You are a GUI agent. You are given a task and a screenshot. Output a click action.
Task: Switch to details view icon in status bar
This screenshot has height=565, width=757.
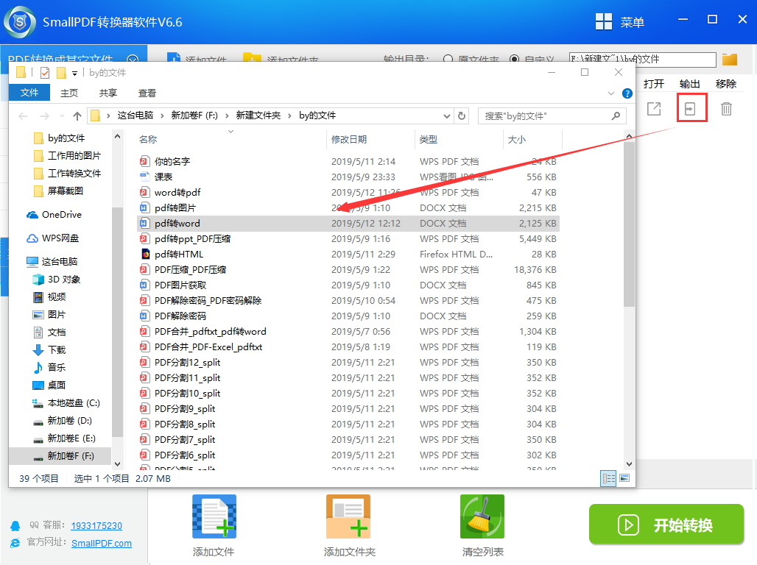608,478
